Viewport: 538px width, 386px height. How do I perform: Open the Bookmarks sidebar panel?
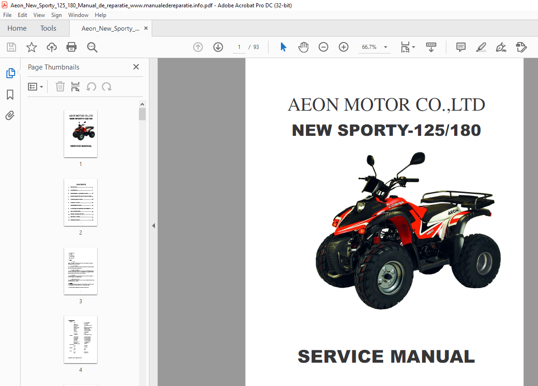click(x=10, y=95)
